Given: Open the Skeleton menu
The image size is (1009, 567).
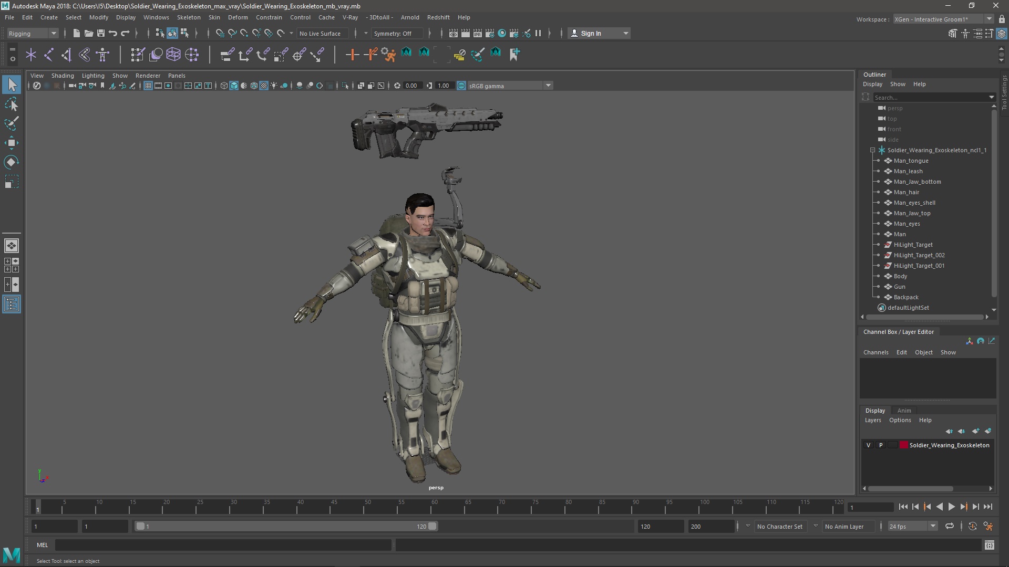Looking at the screenshot, I should (189, 17).
